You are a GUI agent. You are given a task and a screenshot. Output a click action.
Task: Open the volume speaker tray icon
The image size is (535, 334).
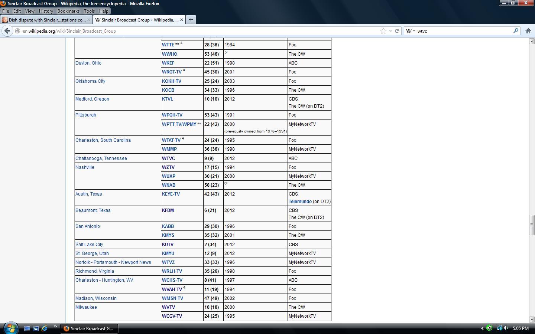pyautogui.click(x=506, y=328)
